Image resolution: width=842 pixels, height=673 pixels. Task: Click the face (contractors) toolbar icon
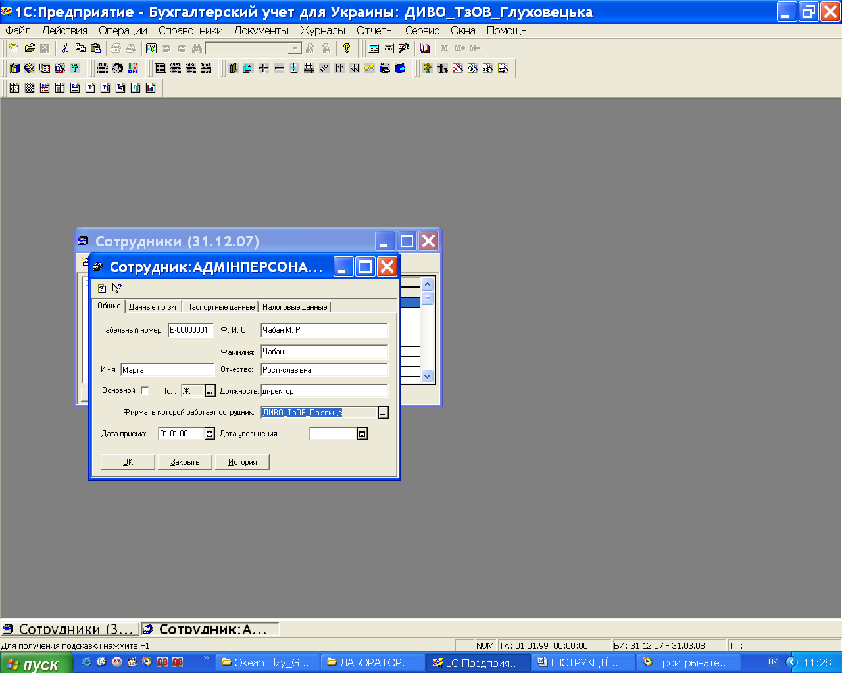(x=118, y=68)
